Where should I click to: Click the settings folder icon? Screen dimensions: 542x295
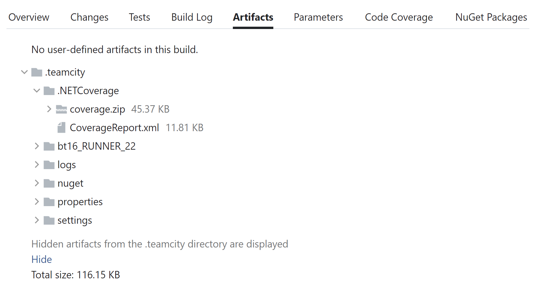[x=49, y=220]
